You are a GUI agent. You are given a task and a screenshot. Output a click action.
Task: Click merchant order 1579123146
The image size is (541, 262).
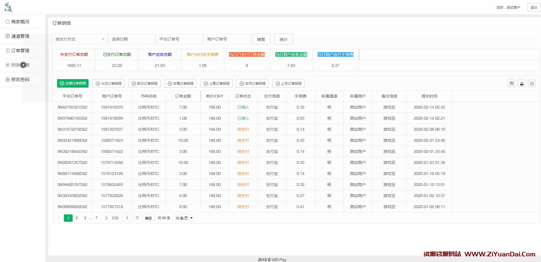tap(112, 174)
